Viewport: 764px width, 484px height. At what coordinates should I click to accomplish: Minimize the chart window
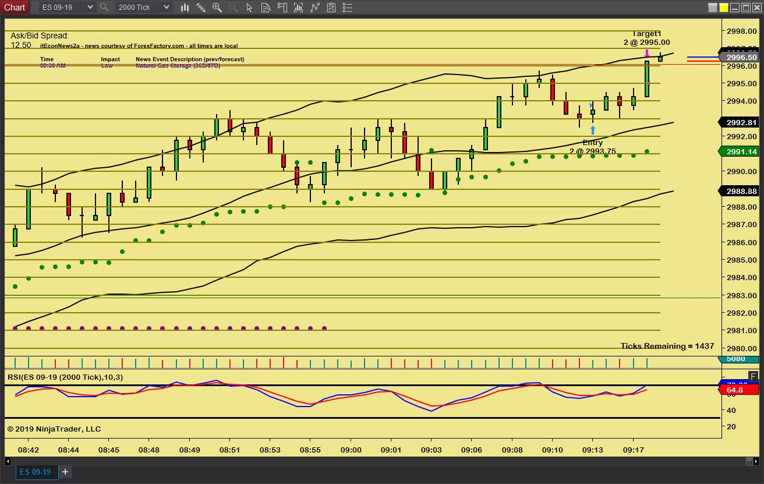coord(735,8)
